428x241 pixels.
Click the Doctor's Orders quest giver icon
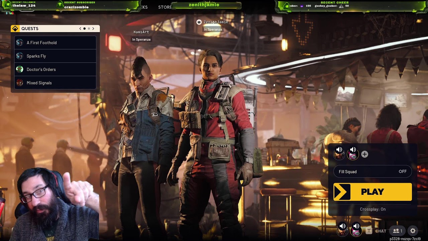click(20, 69)
